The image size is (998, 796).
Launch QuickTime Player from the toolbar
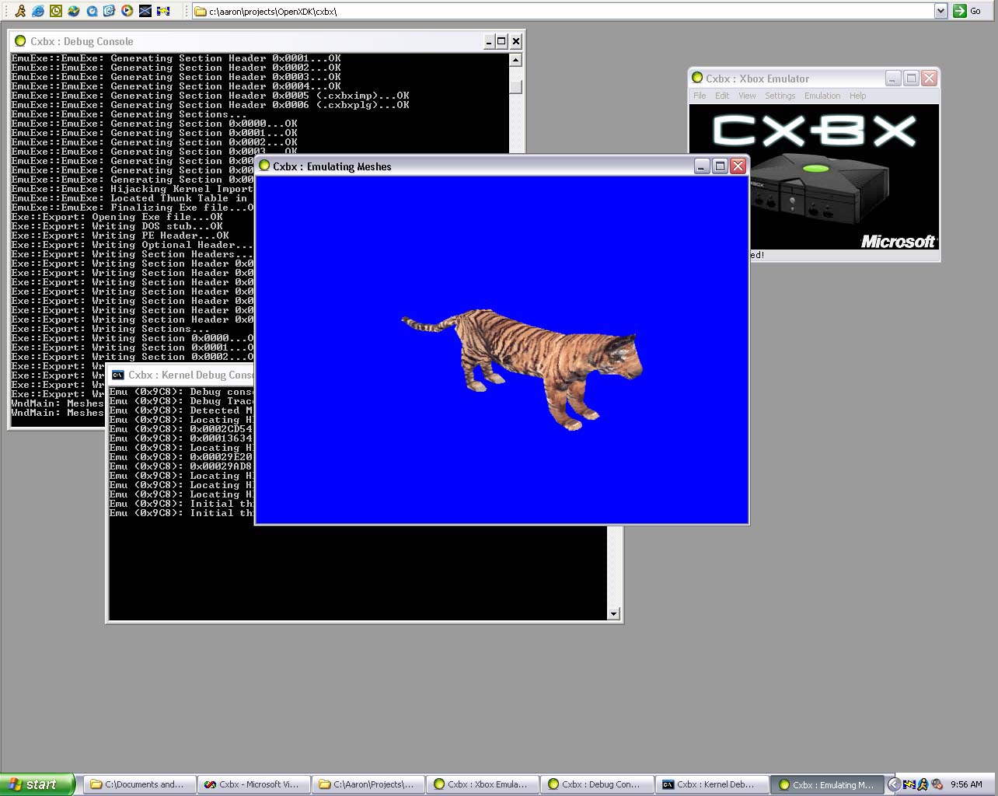click(92, 11)
